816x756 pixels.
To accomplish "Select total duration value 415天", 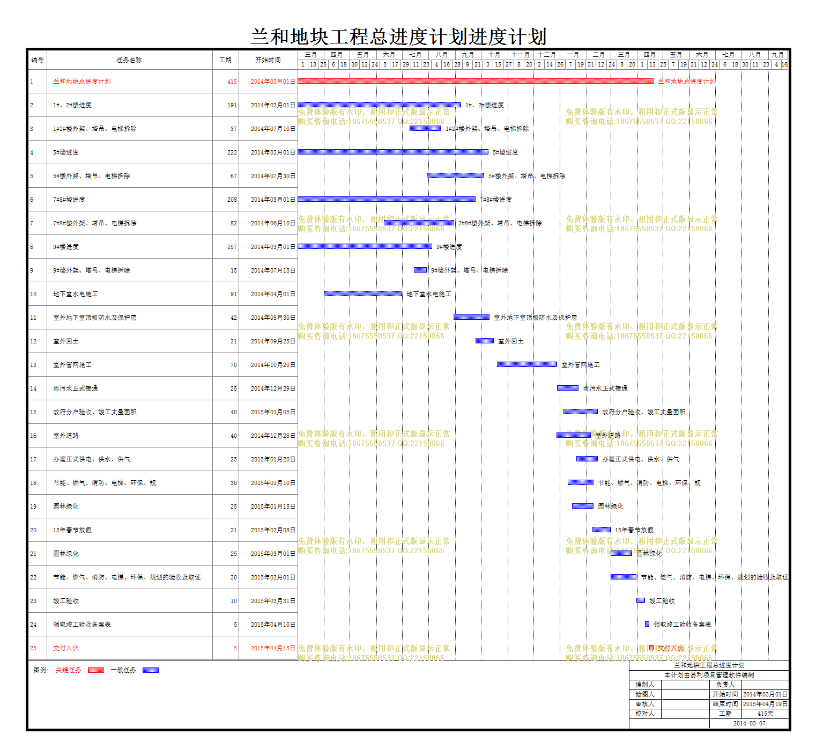I will click(x=766, y=714).
